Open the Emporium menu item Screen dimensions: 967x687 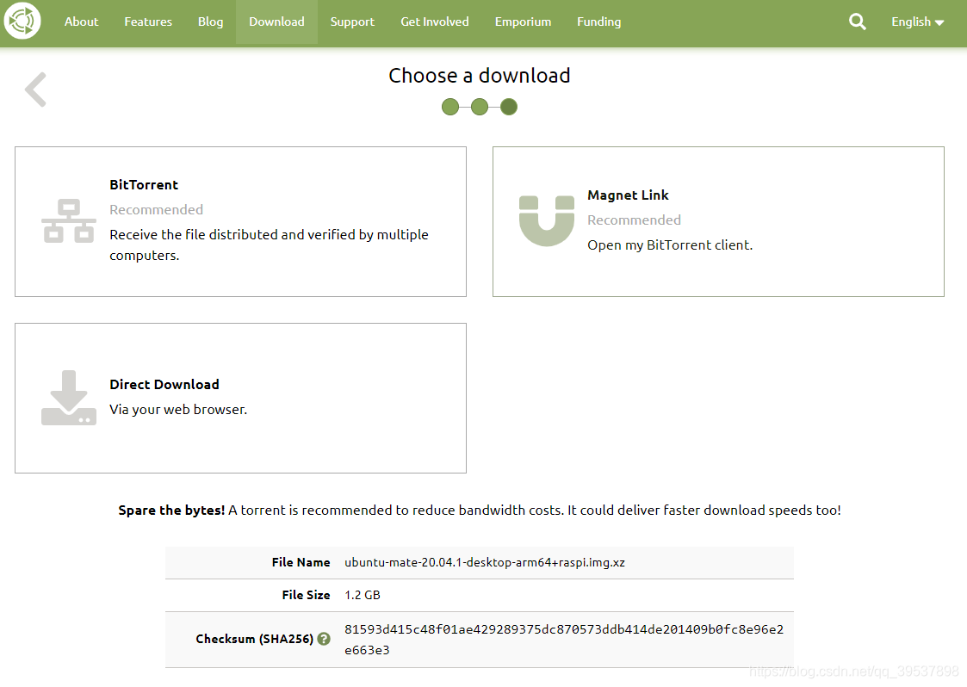tap(523, 22)
